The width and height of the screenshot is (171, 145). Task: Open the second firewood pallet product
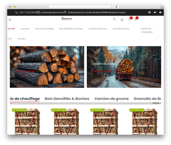pos(66,122)
